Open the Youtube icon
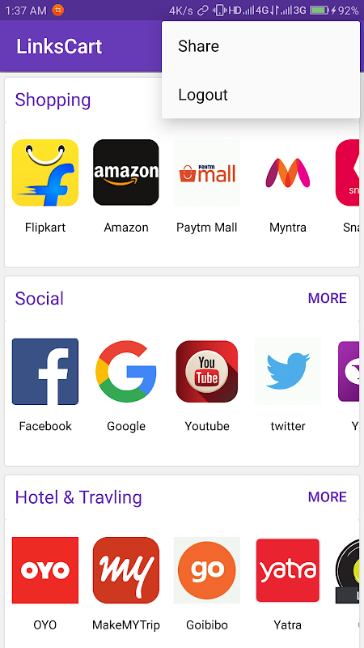Viewport: 364px width, 648px height. coord(207,372)
